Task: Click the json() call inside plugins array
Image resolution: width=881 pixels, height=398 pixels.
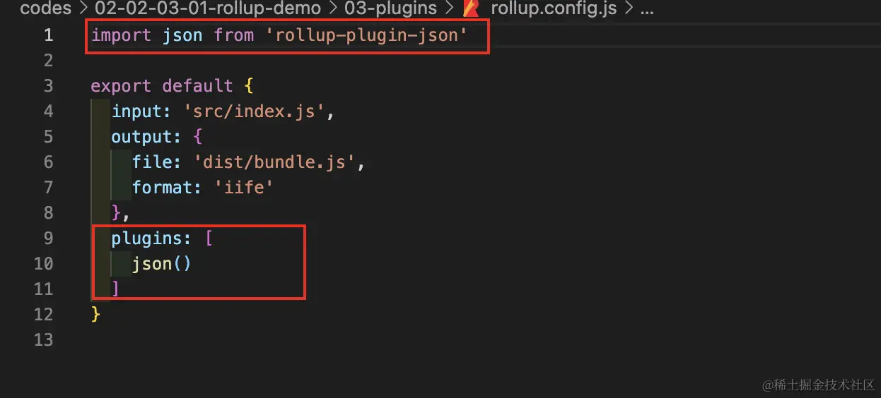Action: click(x=162, y=264)
